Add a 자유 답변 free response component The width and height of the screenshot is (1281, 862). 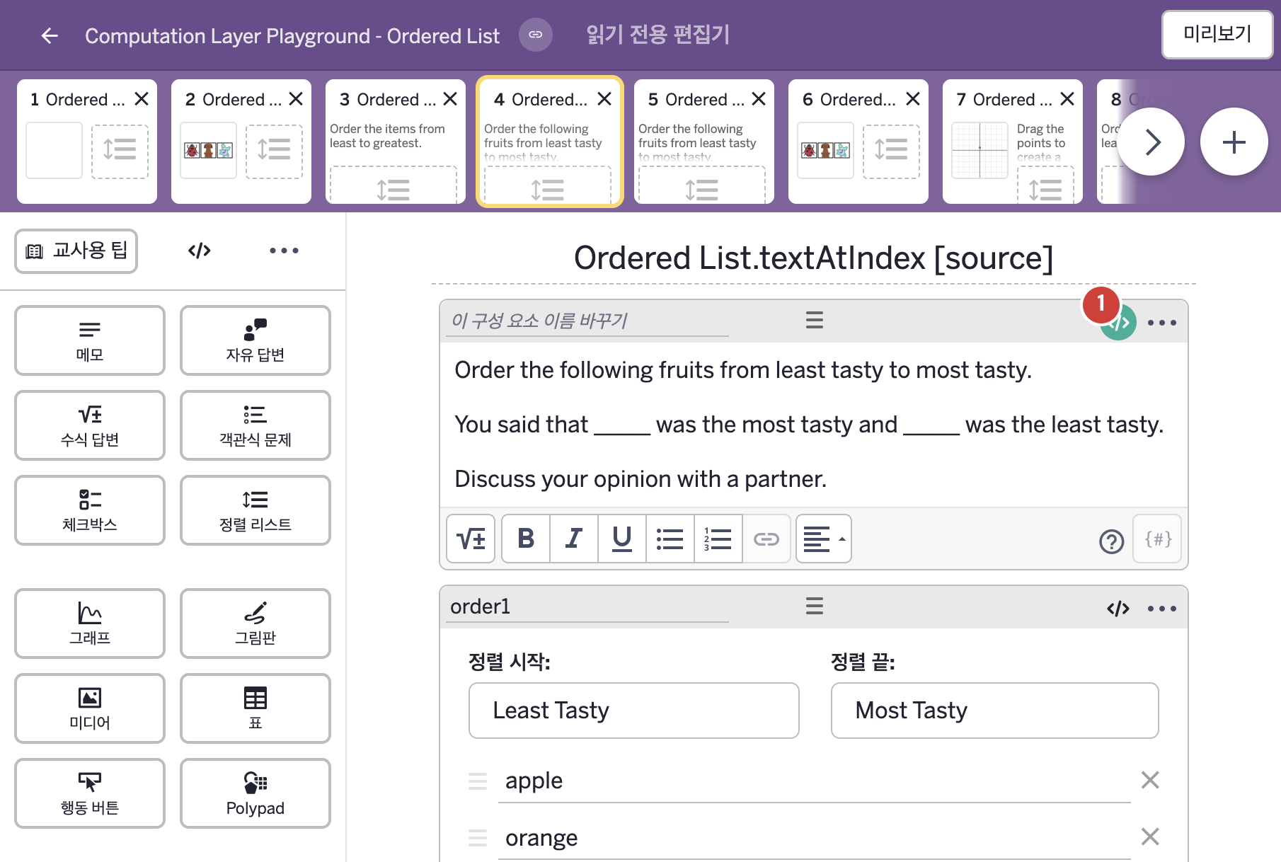tap(255, 340)
